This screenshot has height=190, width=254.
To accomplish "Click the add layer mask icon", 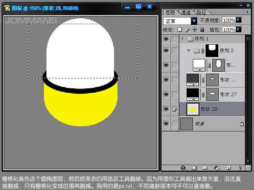I will (x=194, y=168).
